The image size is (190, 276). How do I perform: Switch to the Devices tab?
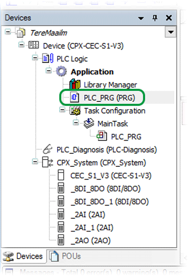coord(24,256)
